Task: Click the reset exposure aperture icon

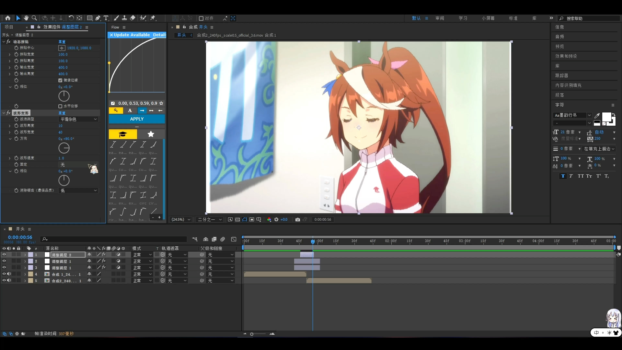Action: [x=276, y=219]
